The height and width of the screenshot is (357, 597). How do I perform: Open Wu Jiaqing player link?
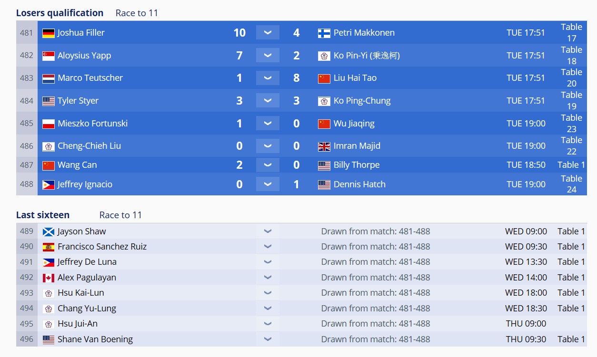[x=354, y=124]
